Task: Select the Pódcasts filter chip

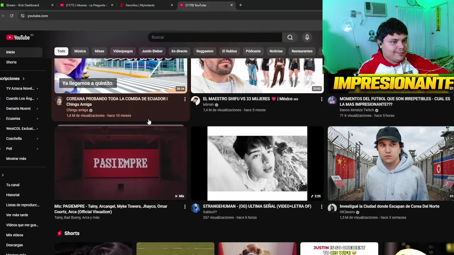Action: (253, 51)
